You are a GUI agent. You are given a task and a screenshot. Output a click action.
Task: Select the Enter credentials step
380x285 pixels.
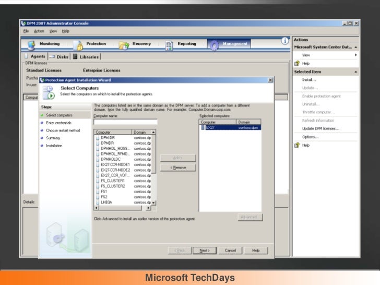coord(58,123)
